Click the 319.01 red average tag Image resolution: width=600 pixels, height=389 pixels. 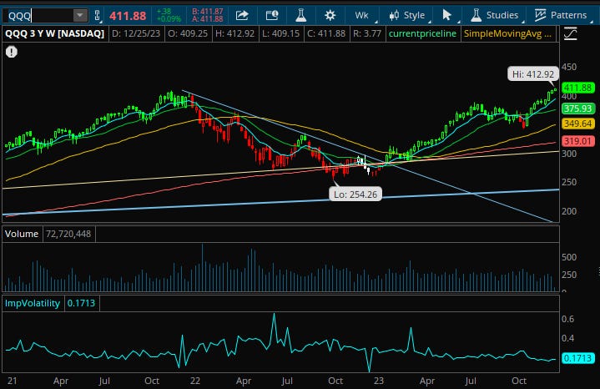tap(577, 141)
